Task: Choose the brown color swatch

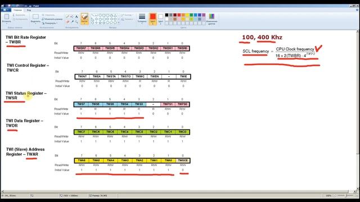Action: 175,19
